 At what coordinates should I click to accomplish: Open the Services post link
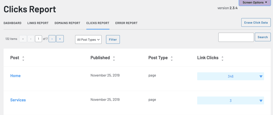18,100
